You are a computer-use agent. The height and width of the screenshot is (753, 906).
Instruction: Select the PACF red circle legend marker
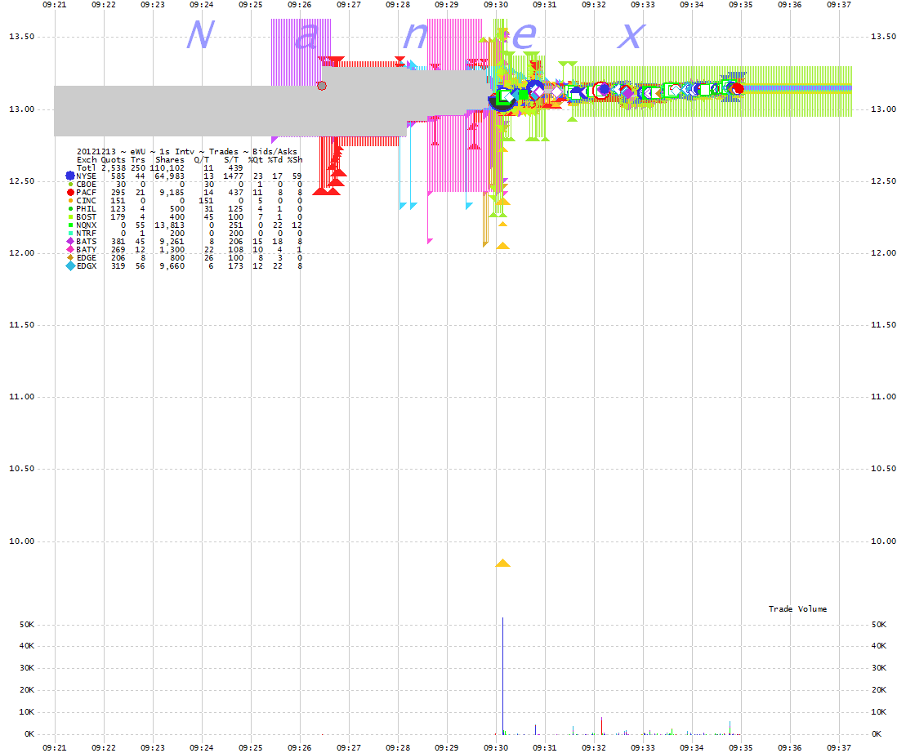click(x=70, y=192)
